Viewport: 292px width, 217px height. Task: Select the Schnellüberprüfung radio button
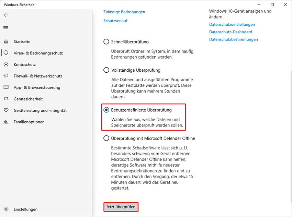106,42
